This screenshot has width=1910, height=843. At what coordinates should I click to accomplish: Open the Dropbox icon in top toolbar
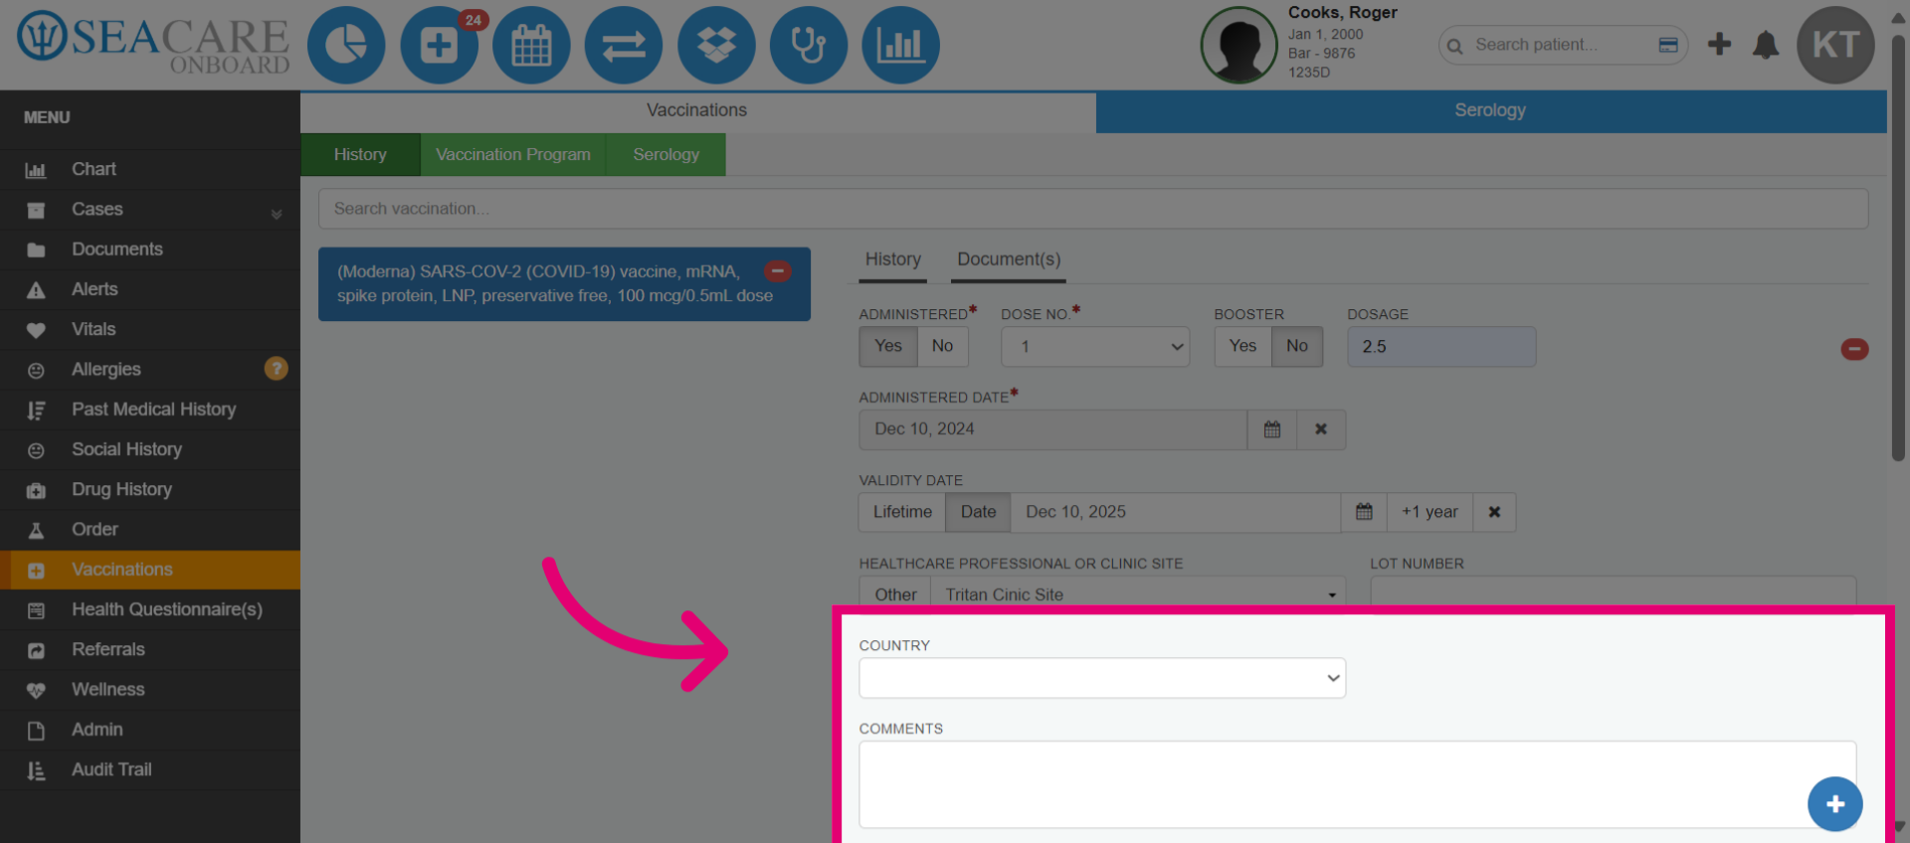click(x=716, y=45)
